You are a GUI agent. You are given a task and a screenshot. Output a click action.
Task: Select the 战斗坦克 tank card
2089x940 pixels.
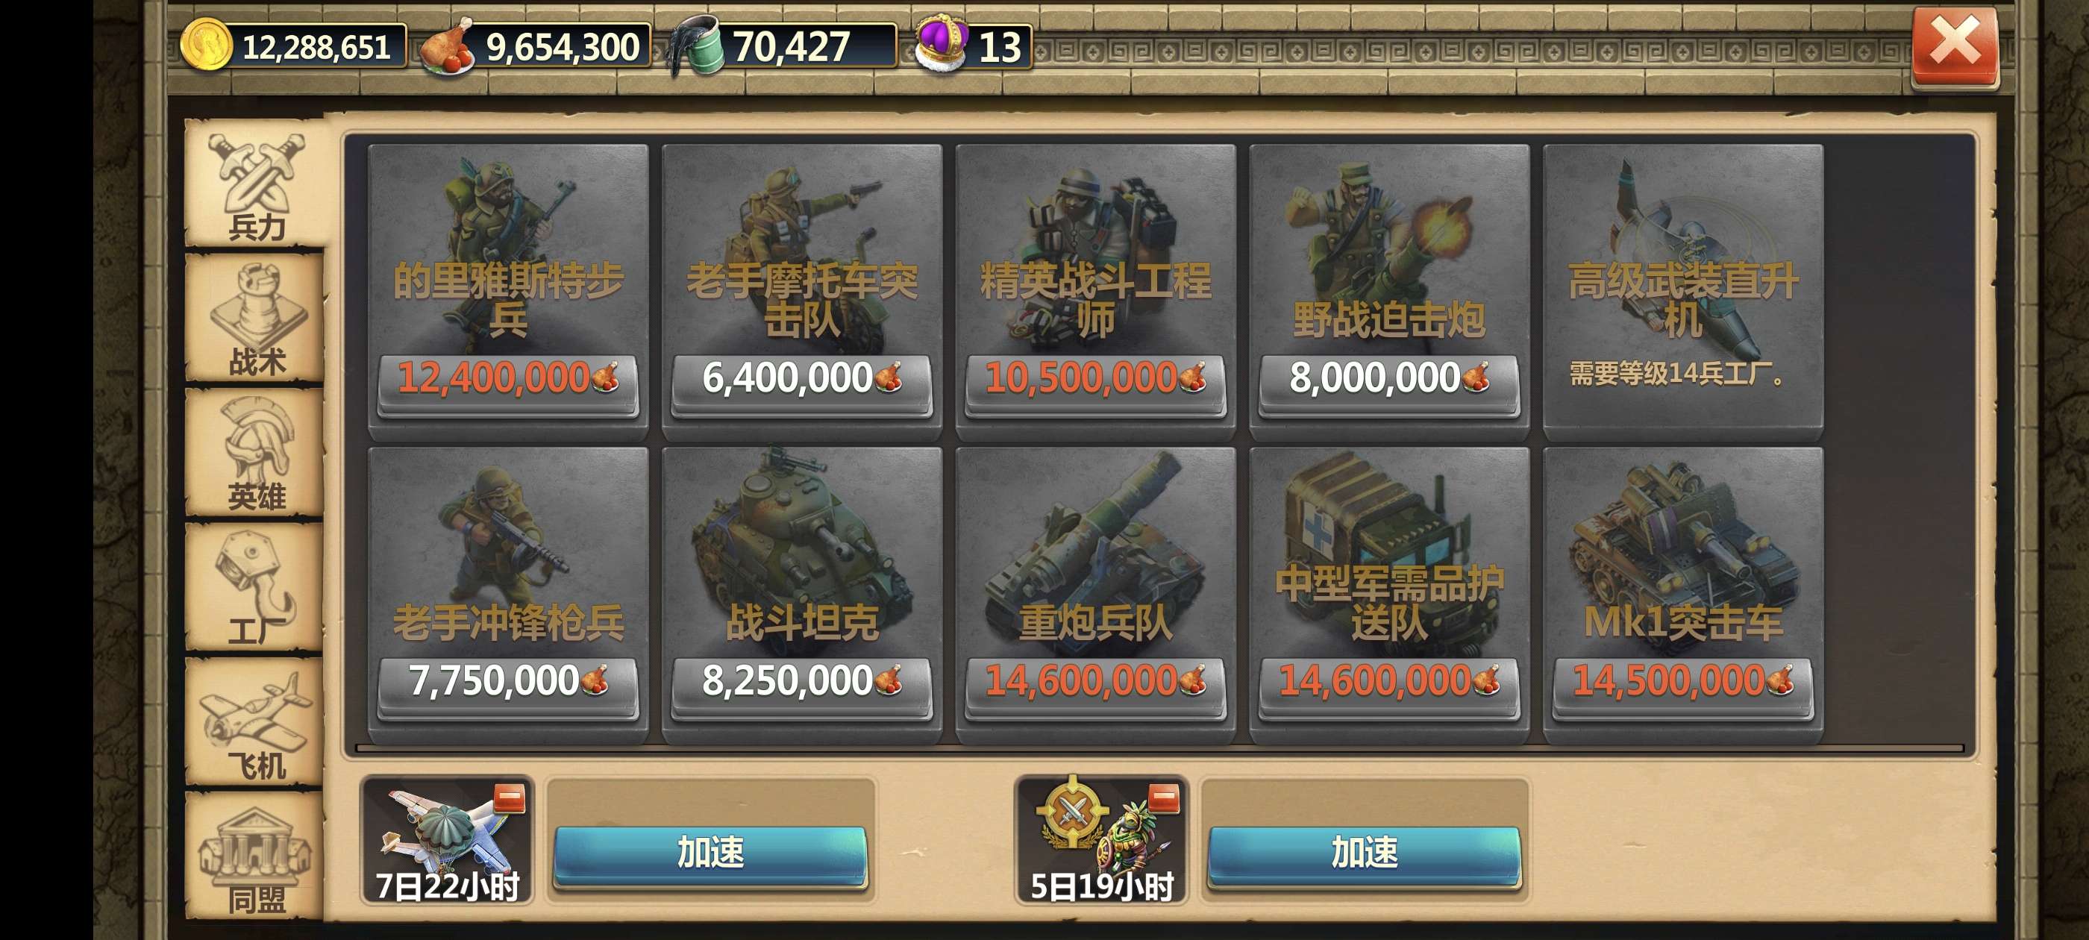click(x=801, y=594)
